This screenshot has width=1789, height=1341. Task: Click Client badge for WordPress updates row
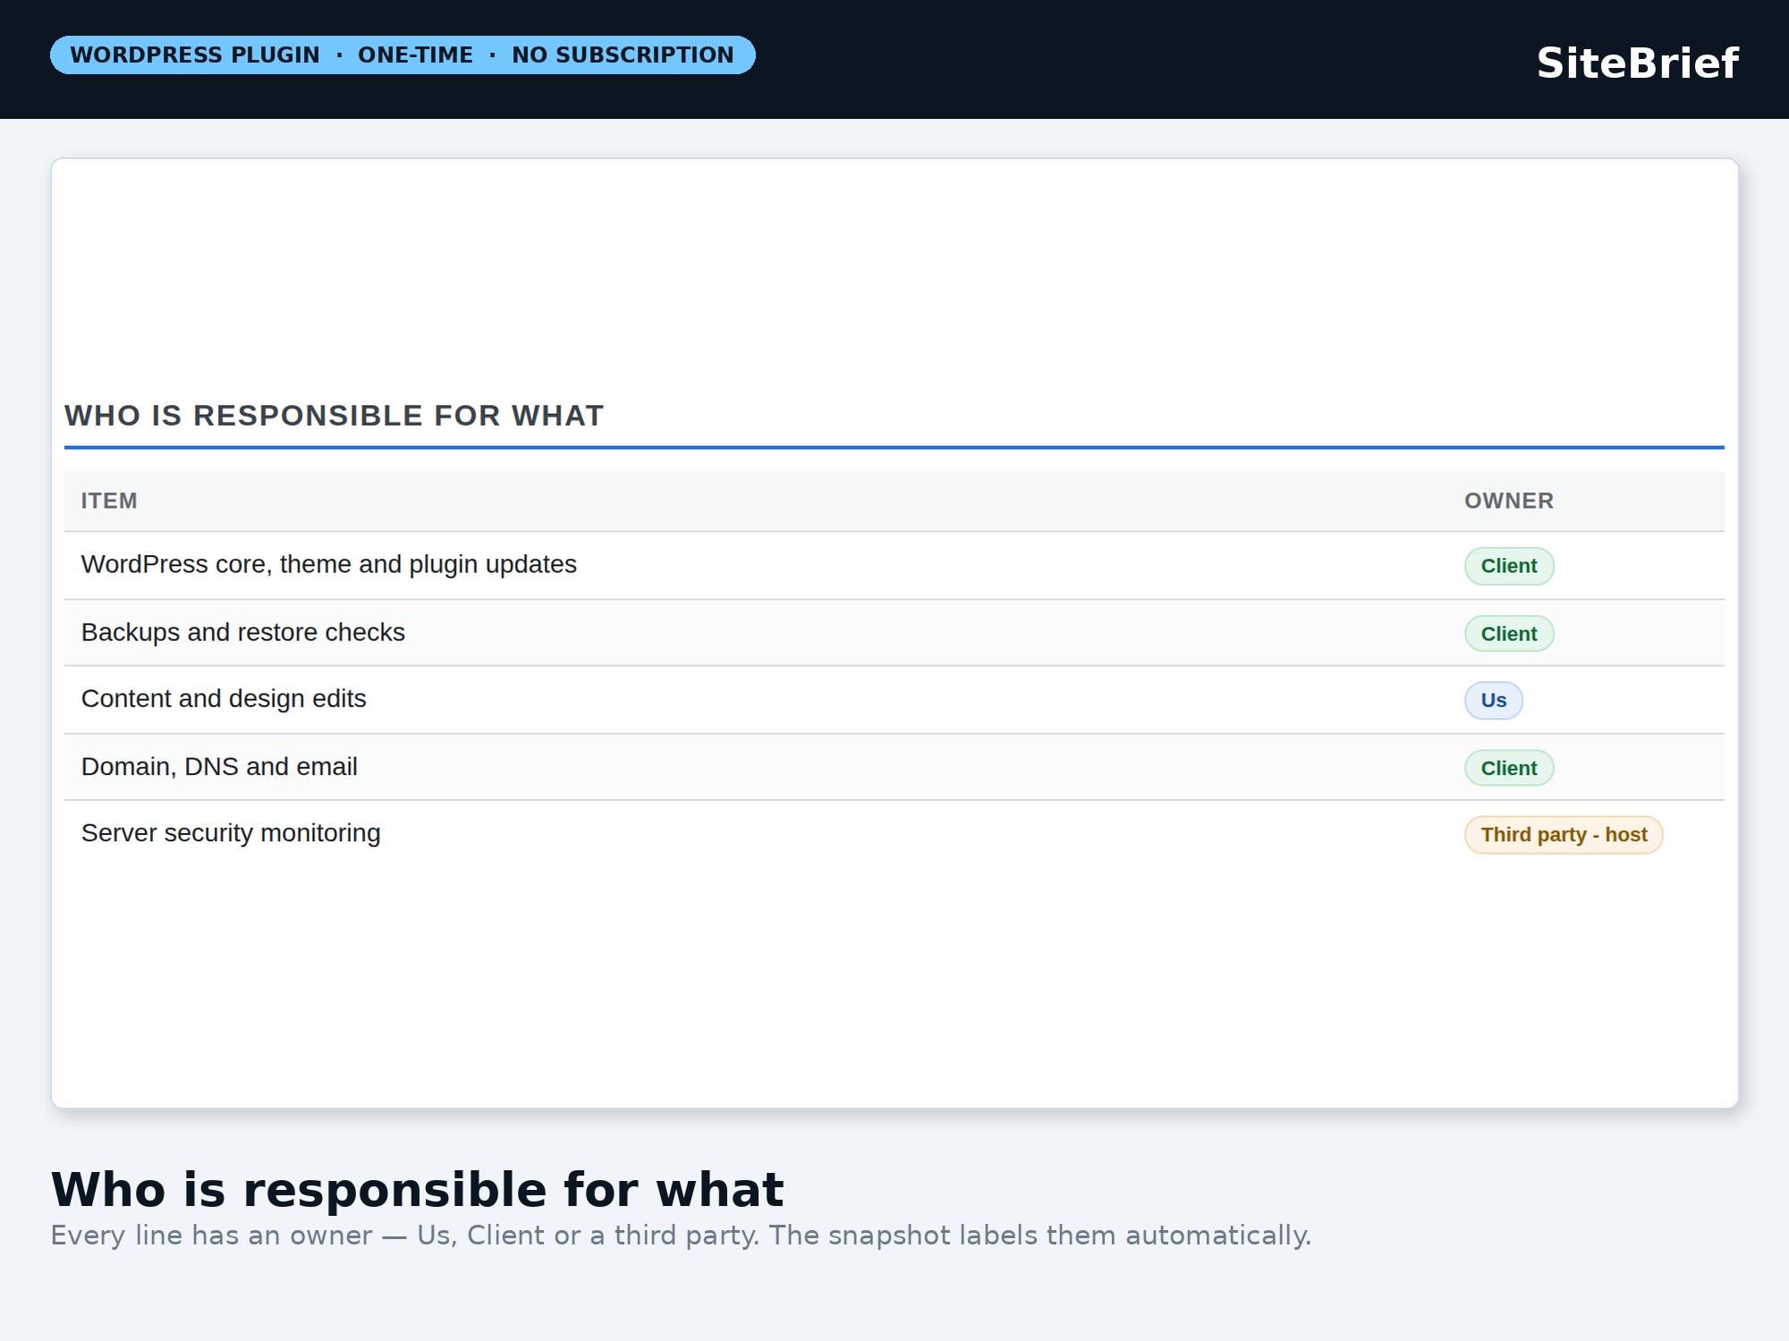pyautogui.click(x=1509, y=566)
